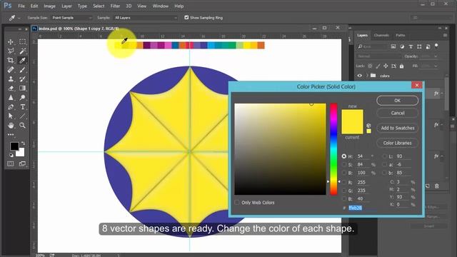Filter layers by smart objects icon
Image resolution: width=457 pixels, height=257 pixels.
428,46
